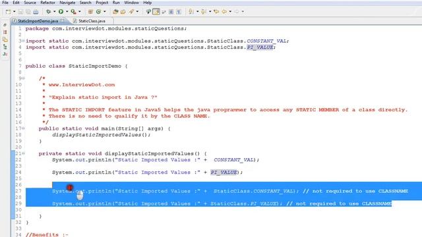The height and width of the screenshot is (237, 422).
Task: Click the Back navigation arrow icon
Action: [x=224, y=12]
